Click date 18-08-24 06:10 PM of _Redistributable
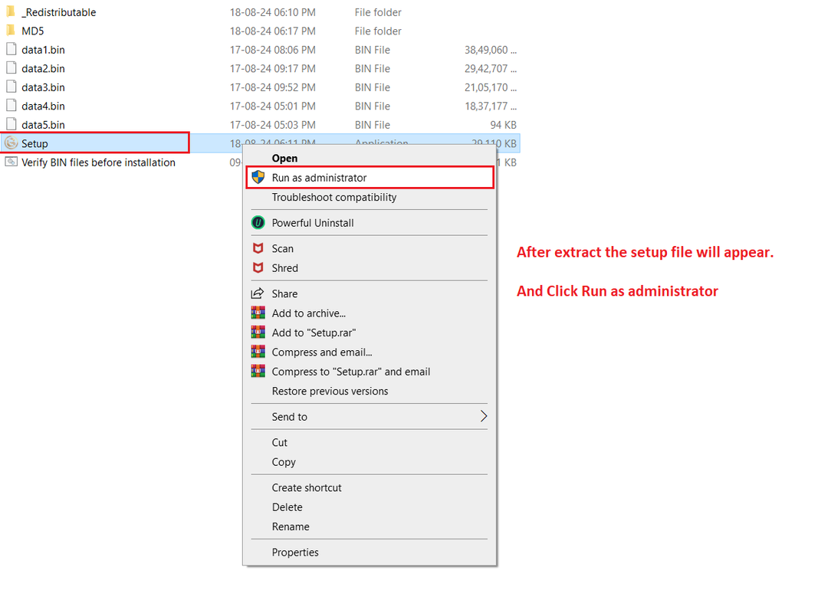The width and height of the screenshot is (818, 613). coord(272,12)
